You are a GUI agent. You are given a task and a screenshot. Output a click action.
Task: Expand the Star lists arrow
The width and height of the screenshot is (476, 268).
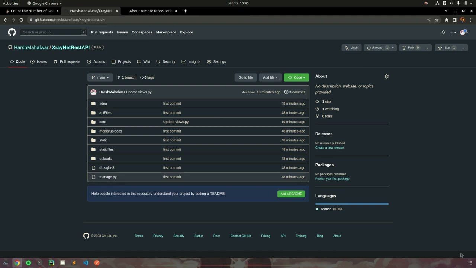point(463,48)
